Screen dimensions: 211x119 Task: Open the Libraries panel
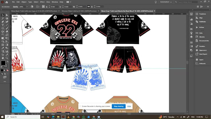[200, 37]
